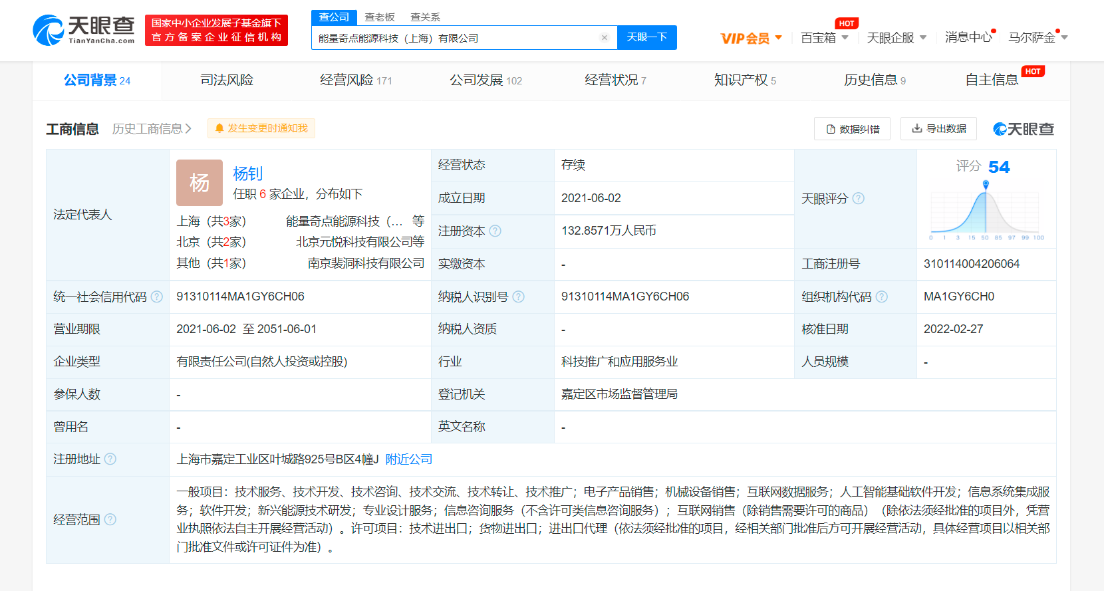The height and width of the screenshot is (591, 1104).
Task: Click 南京裴洞科技有限公司 entry
Action: tap(366, 263)
